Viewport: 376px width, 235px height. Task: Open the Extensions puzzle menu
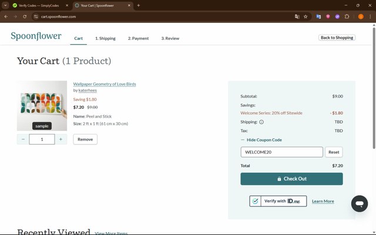pos(347,16)
